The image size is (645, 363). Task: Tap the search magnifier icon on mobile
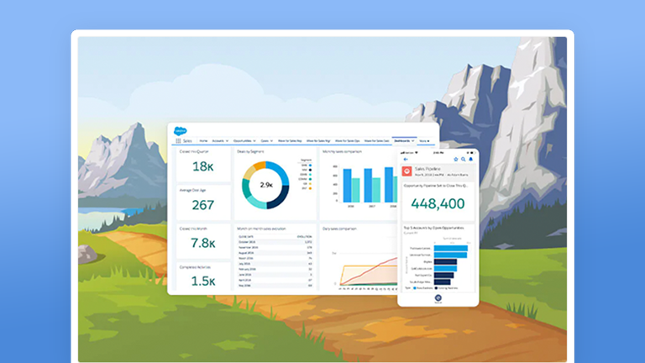pos(464,160)
